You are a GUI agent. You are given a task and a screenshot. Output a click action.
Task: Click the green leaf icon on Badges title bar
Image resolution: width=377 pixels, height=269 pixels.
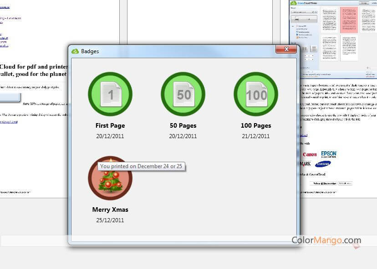pyautogui.click(x=75, y=51)
